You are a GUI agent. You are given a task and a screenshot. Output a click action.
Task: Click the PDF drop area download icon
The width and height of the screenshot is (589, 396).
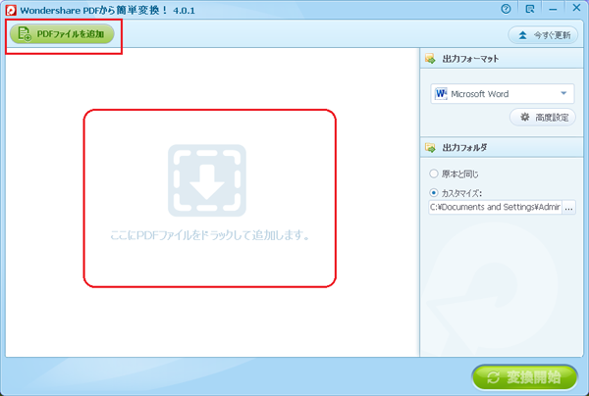point(207,180)
